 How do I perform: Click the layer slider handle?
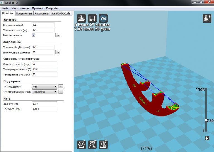206,120
